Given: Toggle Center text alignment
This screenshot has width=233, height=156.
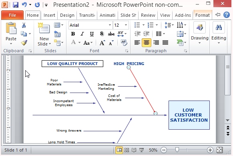Looking at the screenshot, I should click(147, 43).
